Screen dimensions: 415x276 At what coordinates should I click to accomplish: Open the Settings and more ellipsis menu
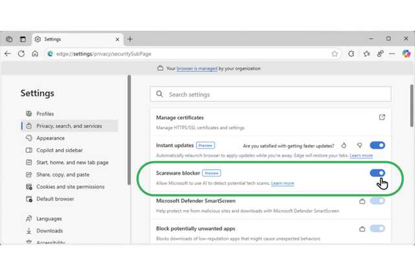pos(392,54)
